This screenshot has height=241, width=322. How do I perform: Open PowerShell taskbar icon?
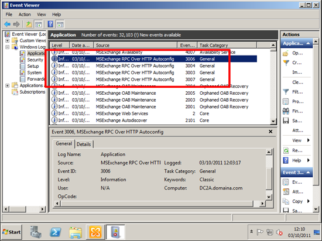(x=56, y=232)
